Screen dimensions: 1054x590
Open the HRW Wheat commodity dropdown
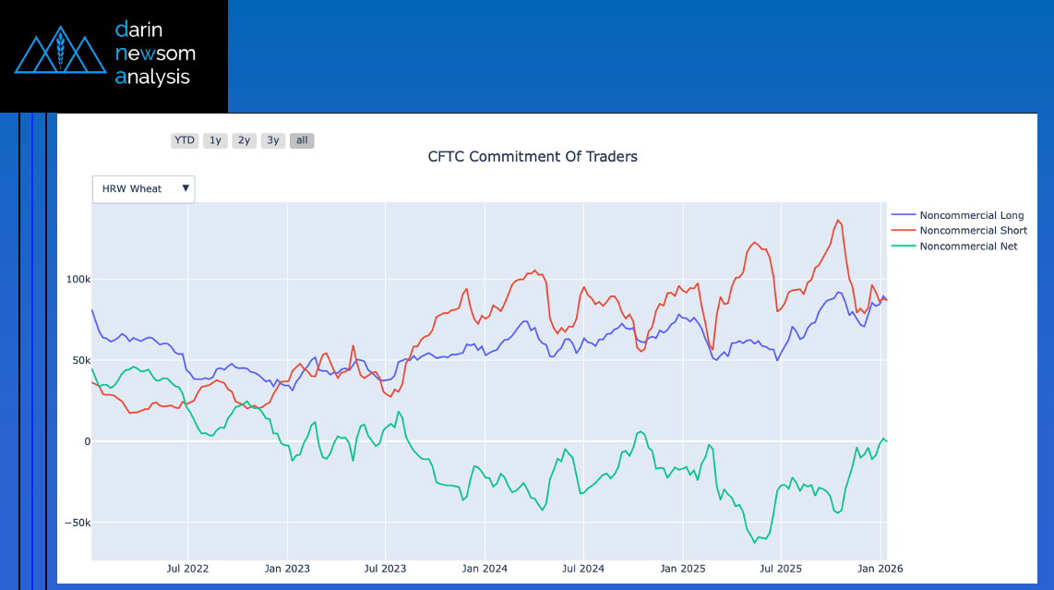[133, 189]
